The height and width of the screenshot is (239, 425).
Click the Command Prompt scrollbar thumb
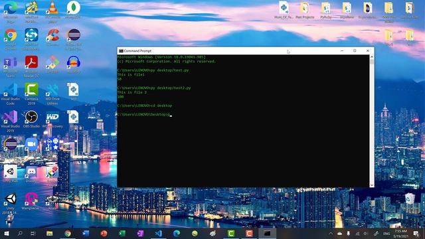pyautogui.click(x=372, y=62)
